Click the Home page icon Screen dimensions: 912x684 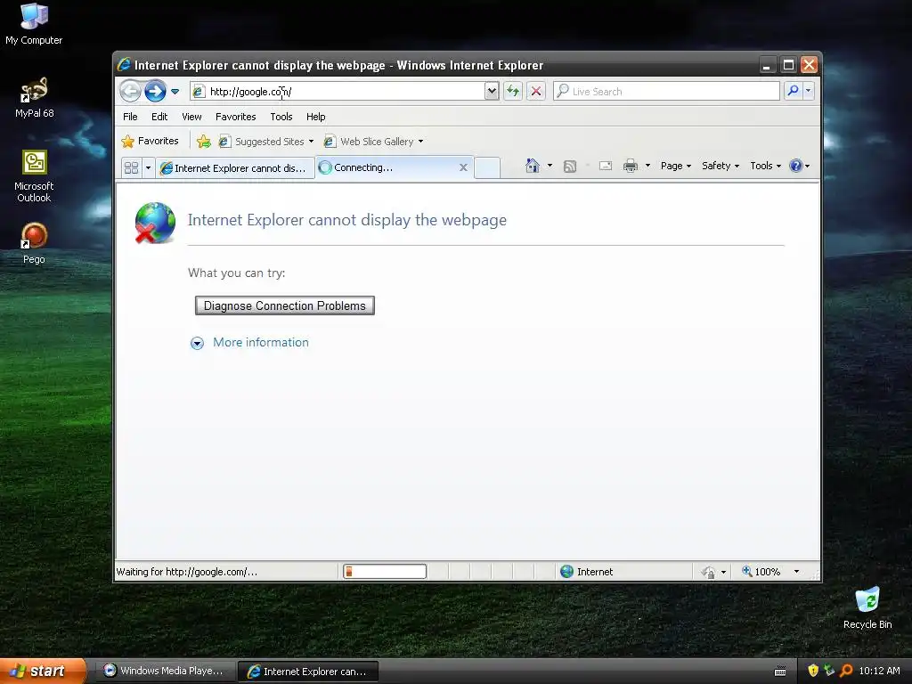tap(533, 166)
